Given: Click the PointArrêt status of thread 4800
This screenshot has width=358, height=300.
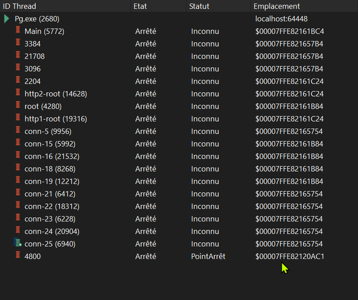Looking at the screenshot, I should (208, 256).
